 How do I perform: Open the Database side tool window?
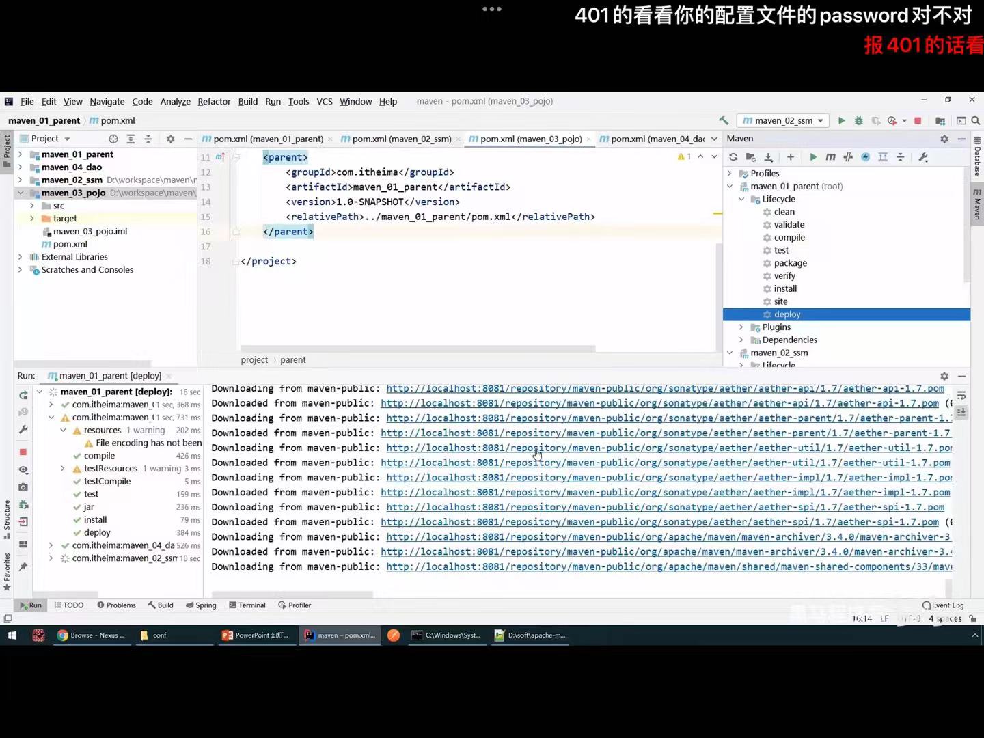977,156
